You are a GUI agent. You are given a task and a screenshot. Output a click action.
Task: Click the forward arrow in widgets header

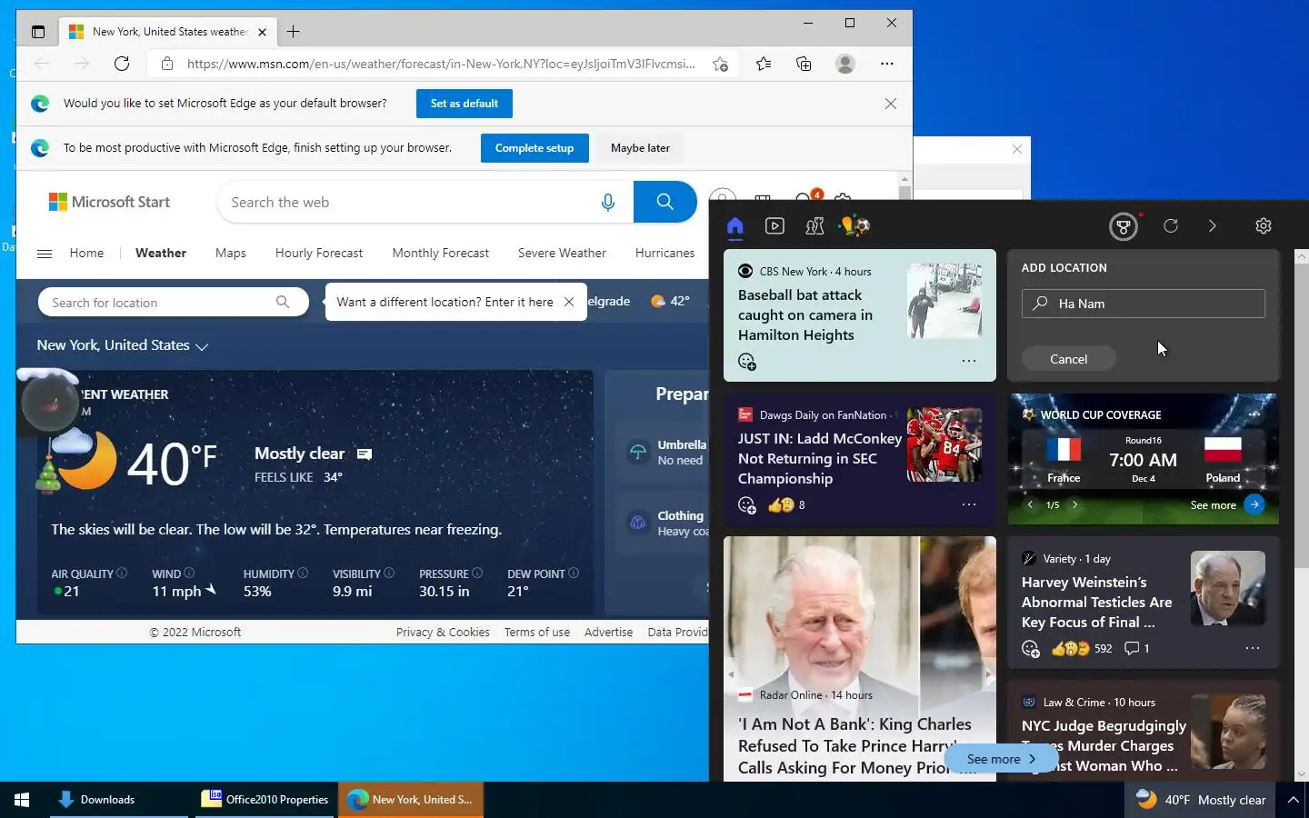pos(1212,226)
